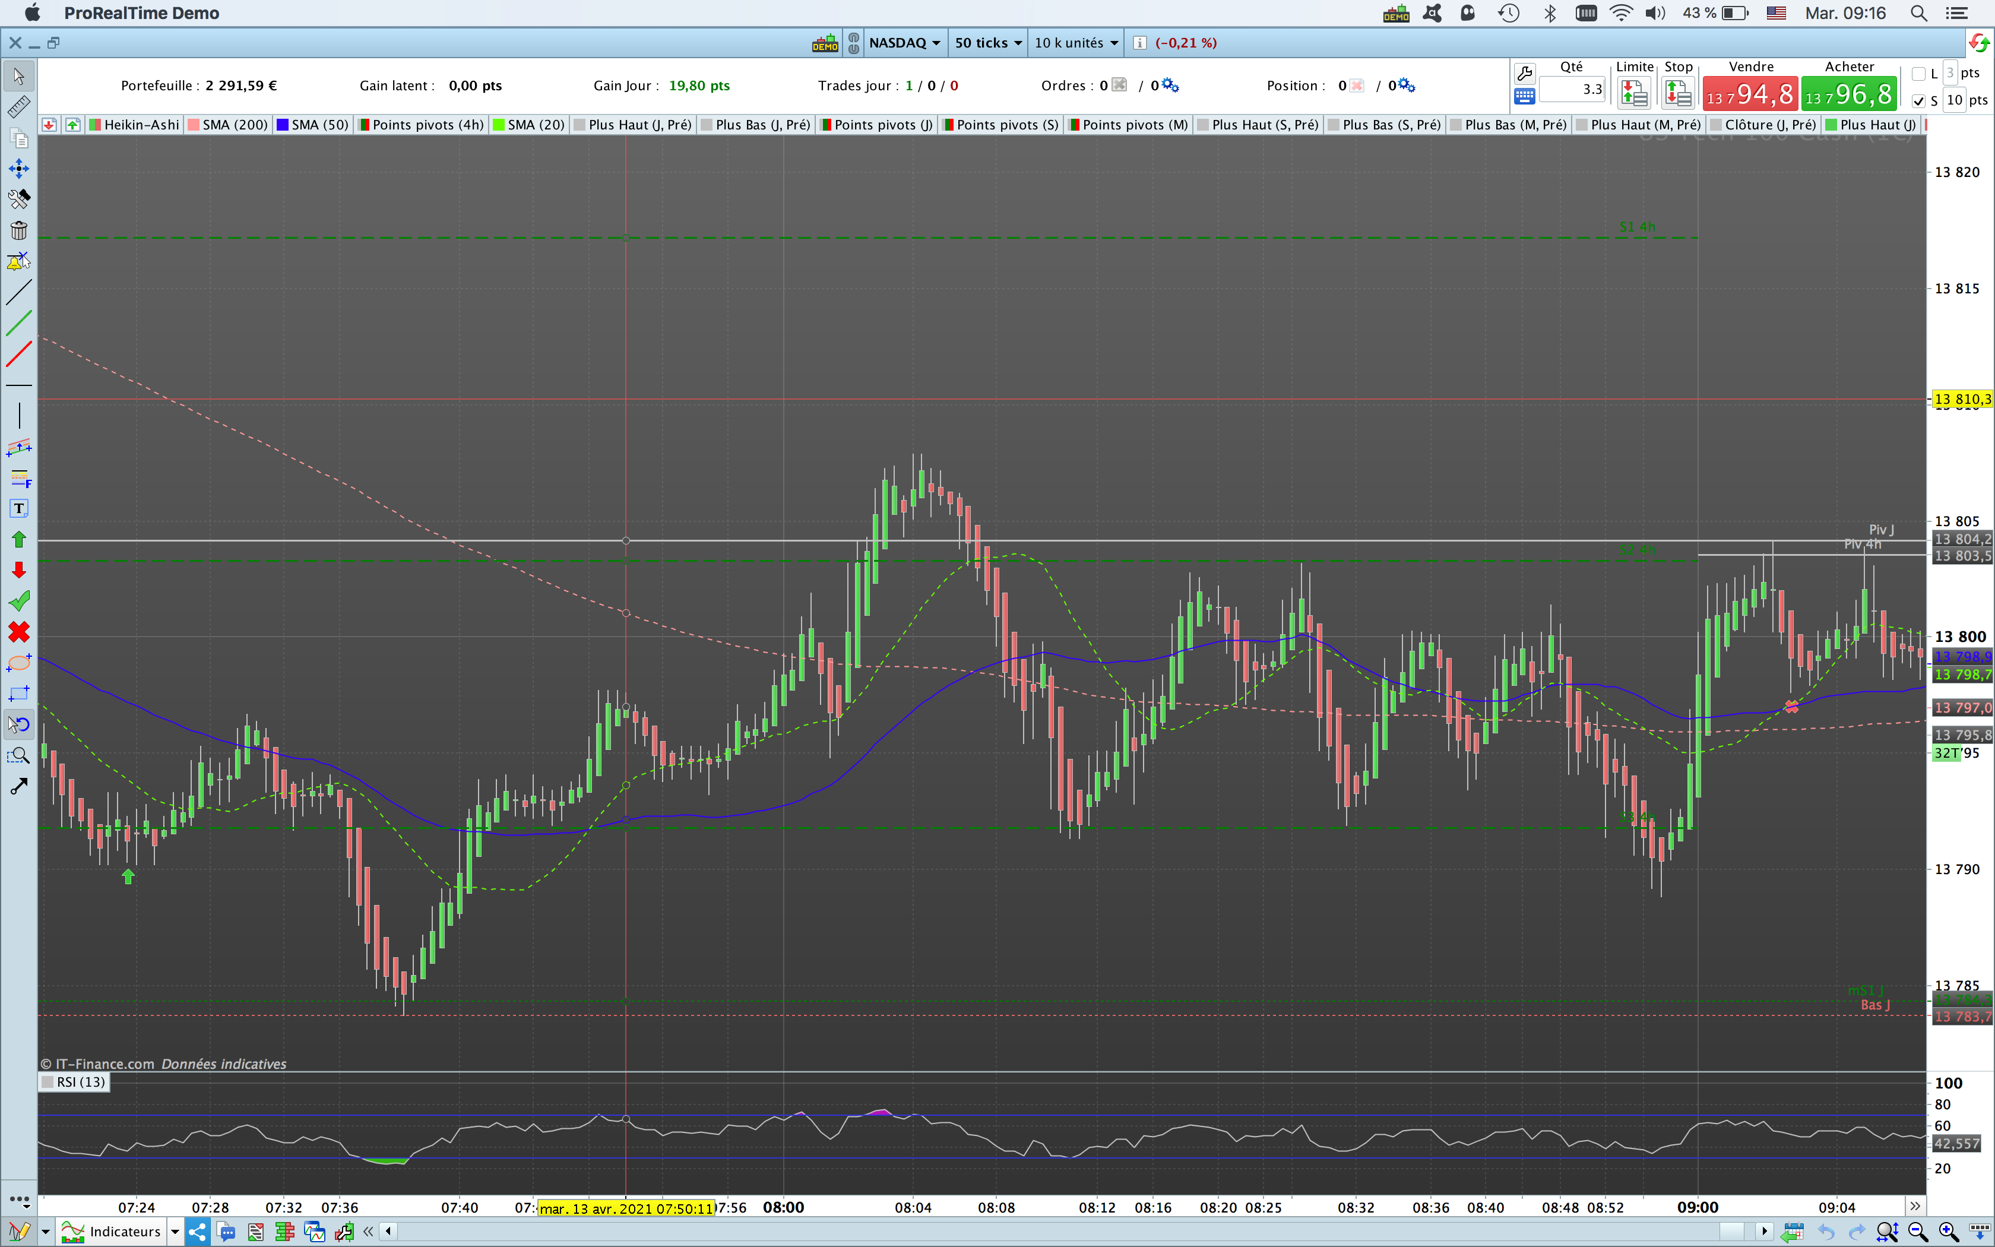Click the blue share icon in bottom toolbar
Image resolution: width=1995 pixels, height=1247 pixels.
click(x=197, y=1232)
